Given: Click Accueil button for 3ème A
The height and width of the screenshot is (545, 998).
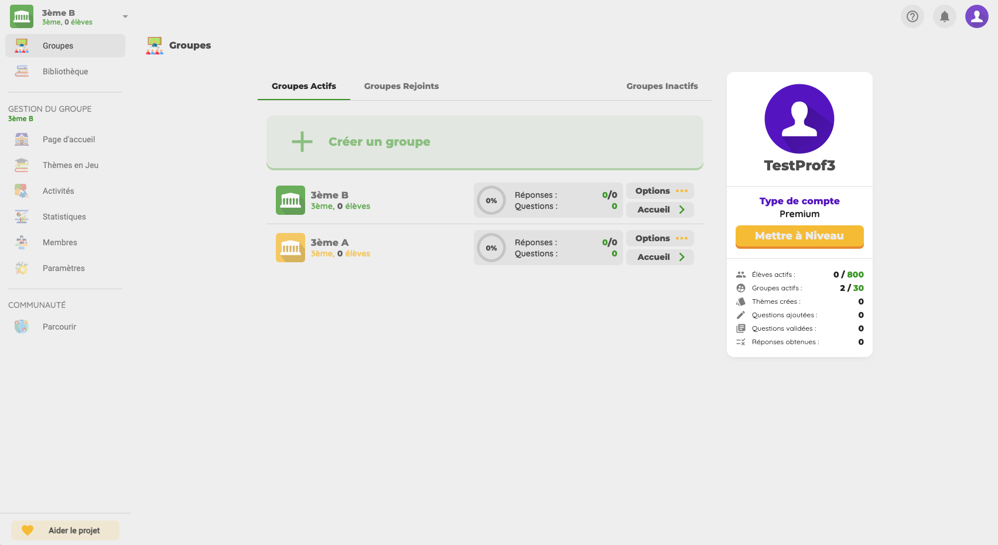Looking at the screenshot, I should click(x=660, y=257).
